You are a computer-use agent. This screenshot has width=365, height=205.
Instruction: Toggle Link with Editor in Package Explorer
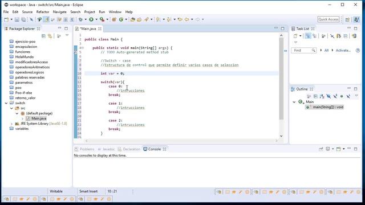pos(50,36)
